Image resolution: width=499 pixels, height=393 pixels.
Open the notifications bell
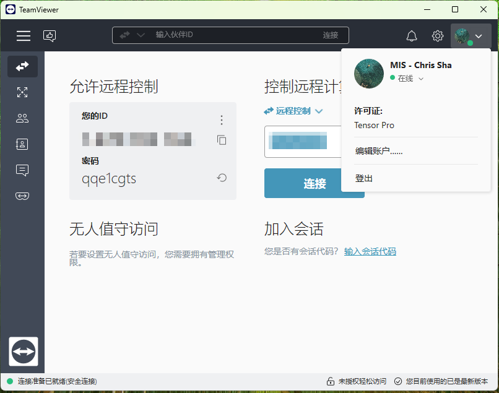(x=412, y=36)
